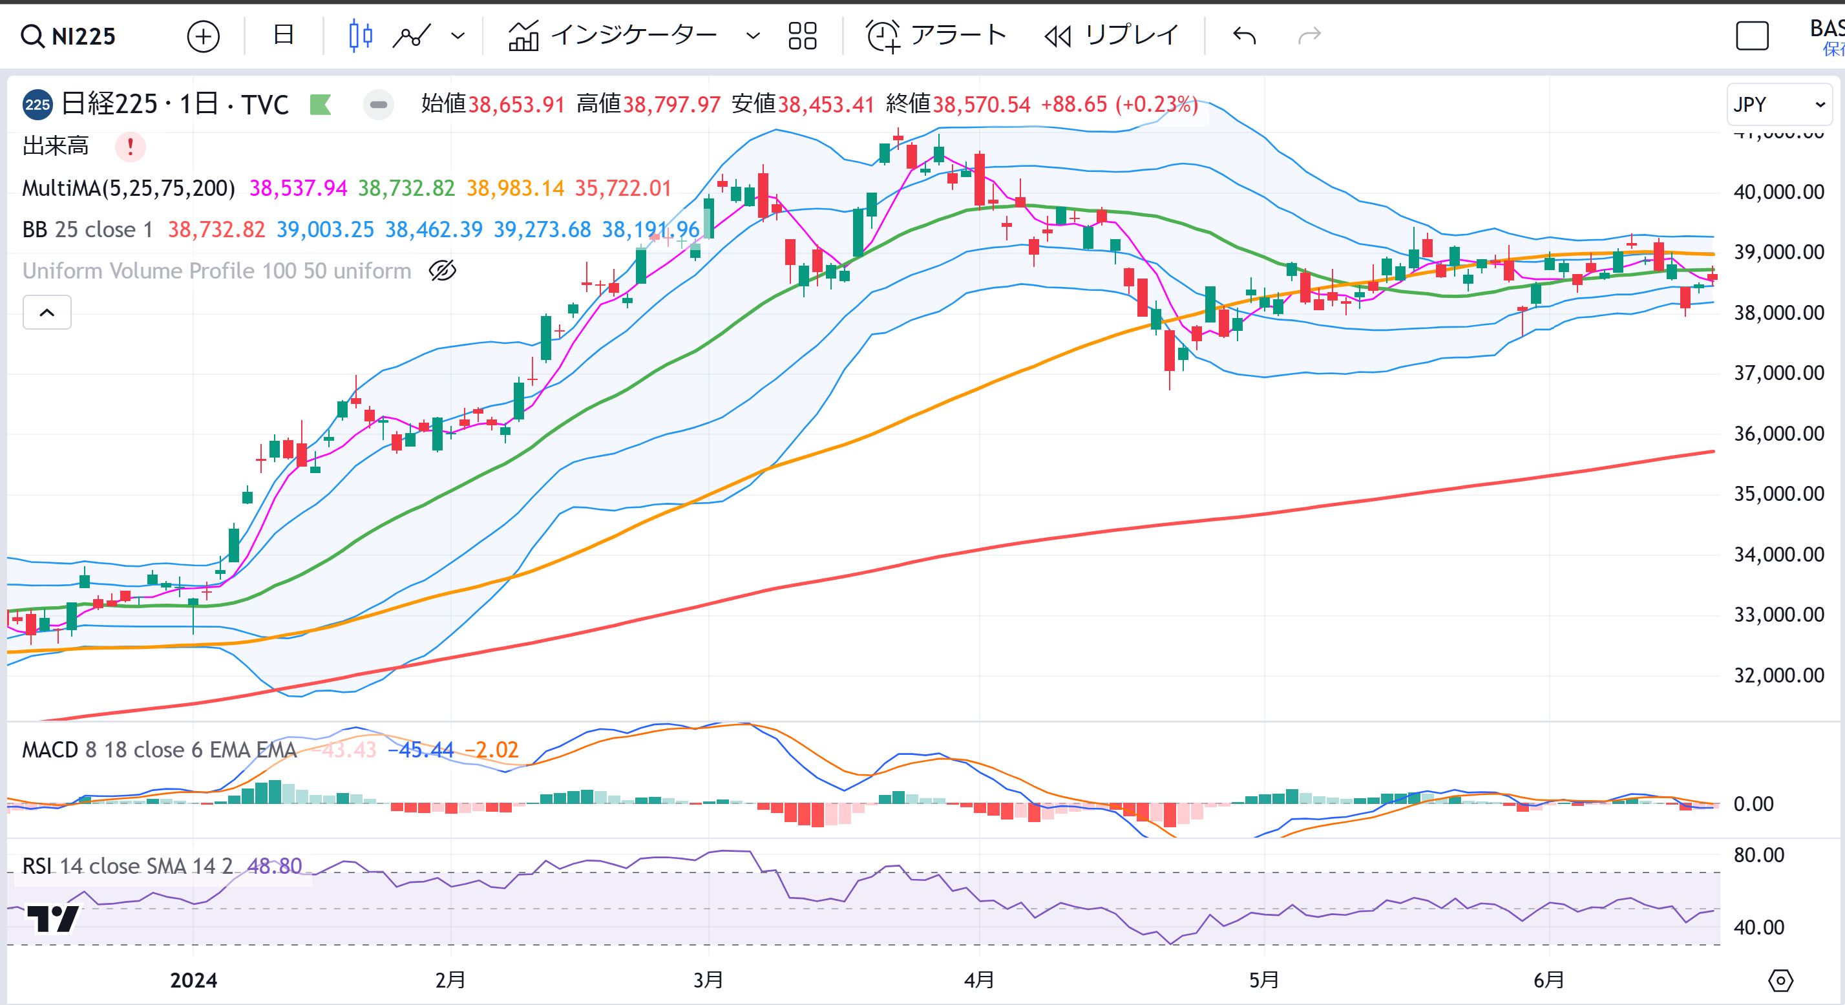Click the 始値 open price 38,653.91
1845x1005 pixels.
[516, 105]
